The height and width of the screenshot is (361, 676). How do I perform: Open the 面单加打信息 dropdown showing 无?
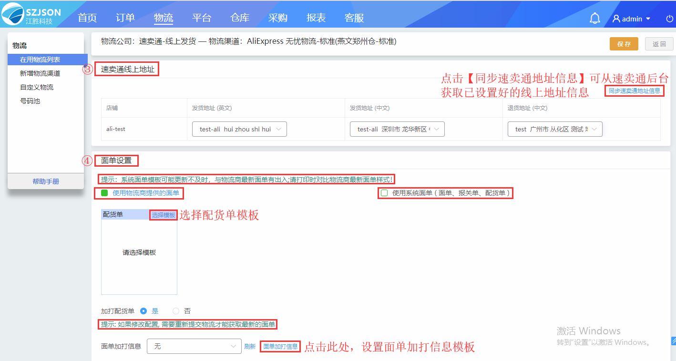[194, 346]
